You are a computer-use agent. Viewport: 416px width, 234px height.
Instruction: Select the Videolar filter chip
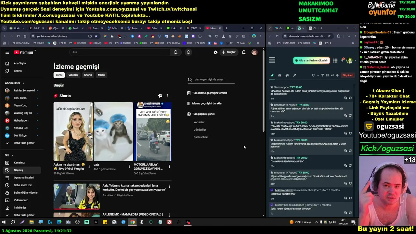[x=73, y=75]
